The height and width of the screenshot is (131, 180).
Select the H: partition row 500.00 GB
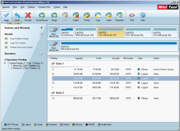pos(115,98)
